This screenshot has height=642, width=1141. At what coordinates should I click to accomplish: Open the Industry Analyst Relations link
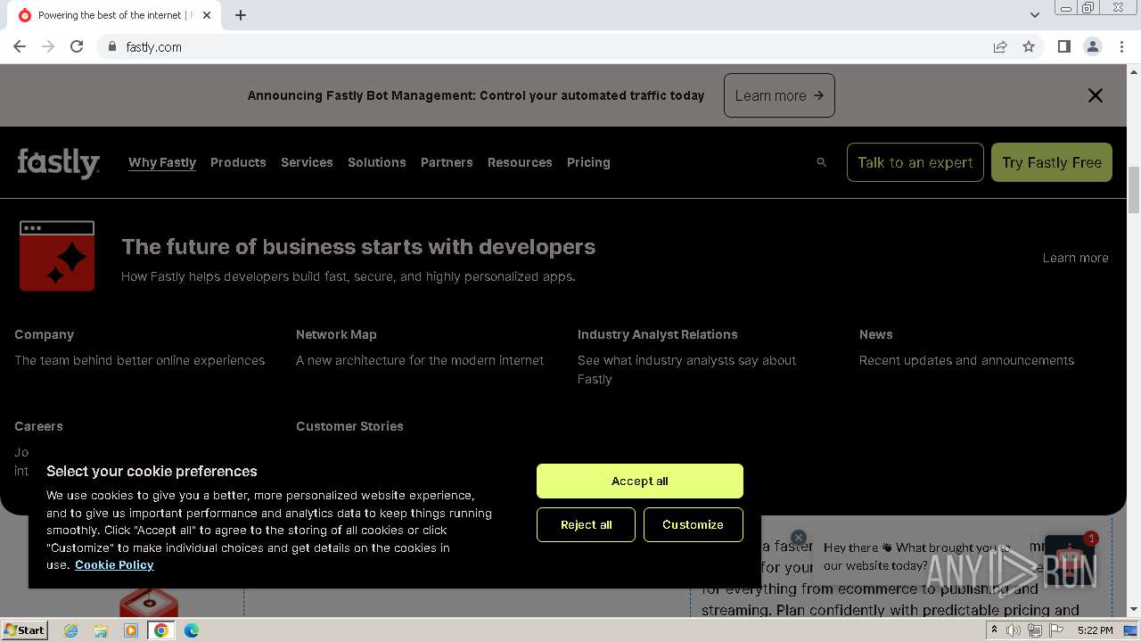(658, 334)
